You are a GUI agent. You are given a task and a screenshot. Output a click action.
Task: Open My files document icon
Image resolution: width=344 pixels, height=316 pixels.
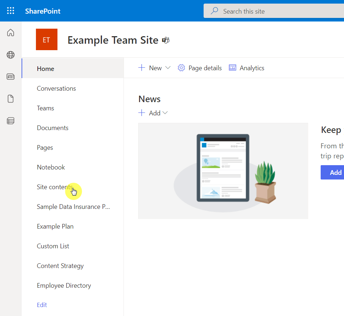[x=10, y=99]
